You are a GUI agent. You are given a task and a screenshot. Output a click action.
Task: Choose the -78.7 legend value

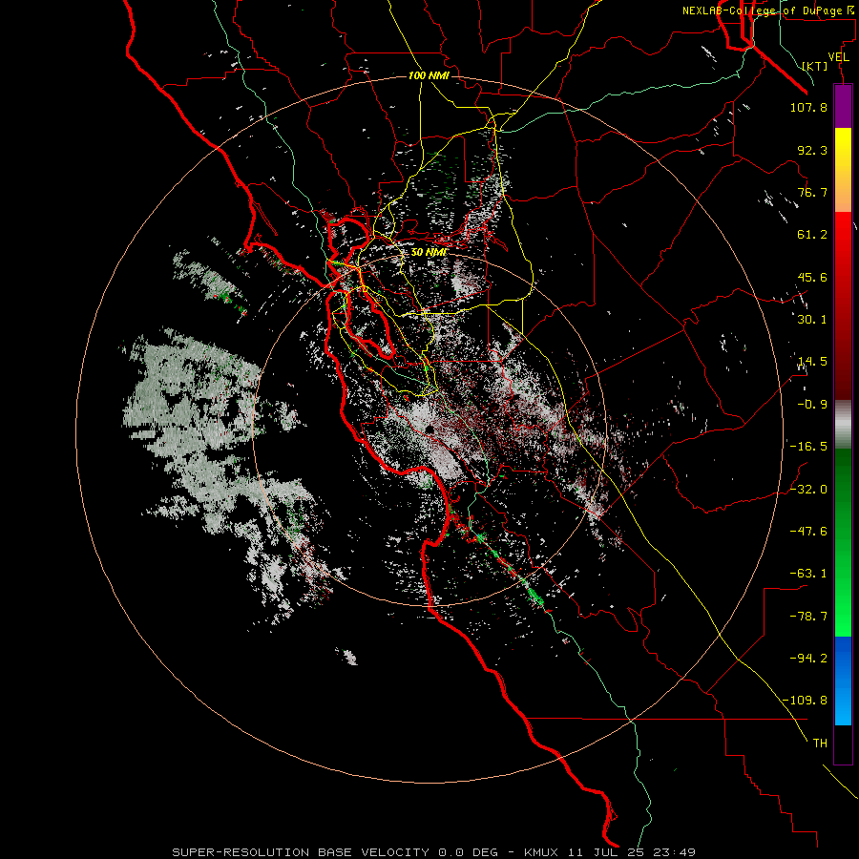[x=808, y=616]
